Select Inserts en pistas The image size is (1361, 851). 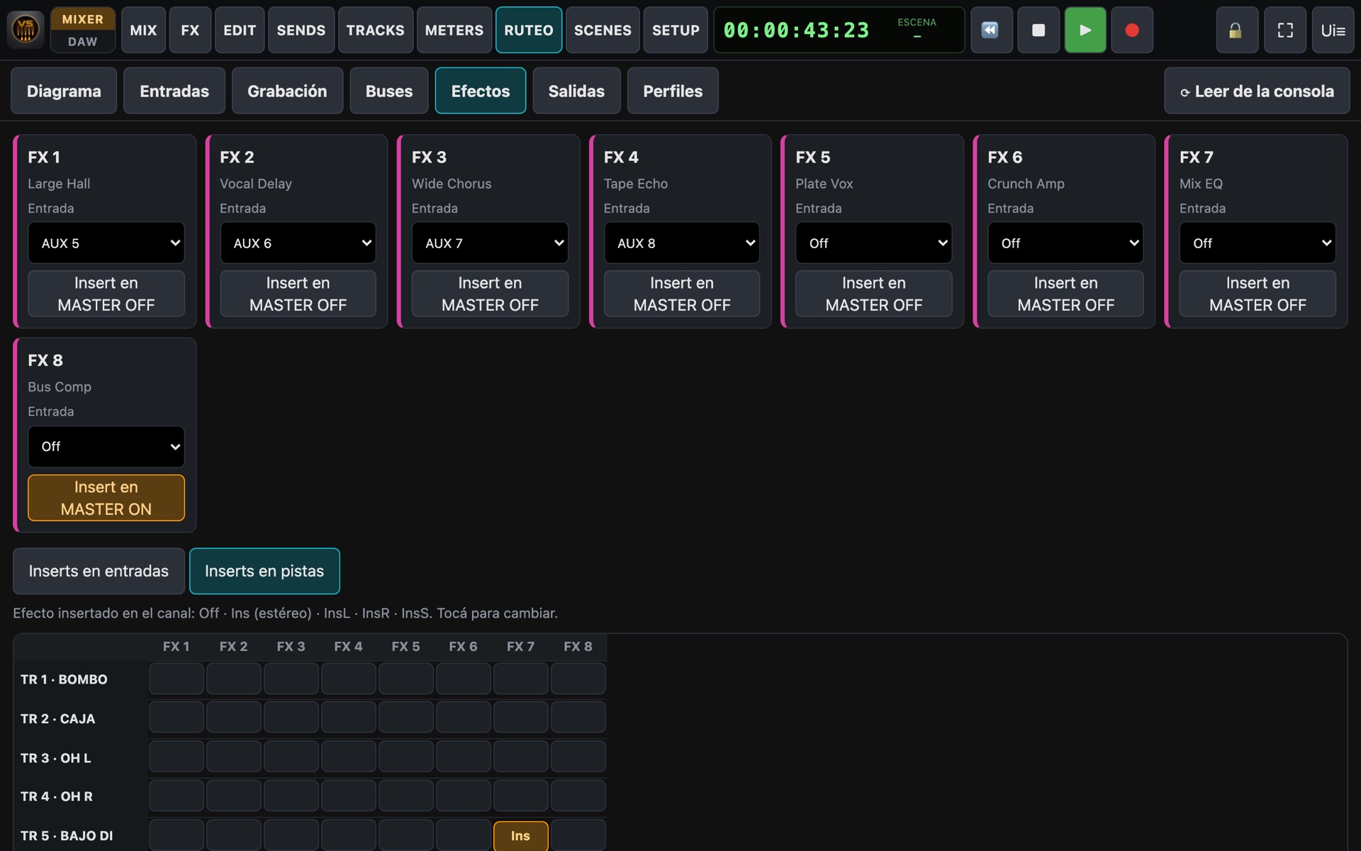pos(264,571)
